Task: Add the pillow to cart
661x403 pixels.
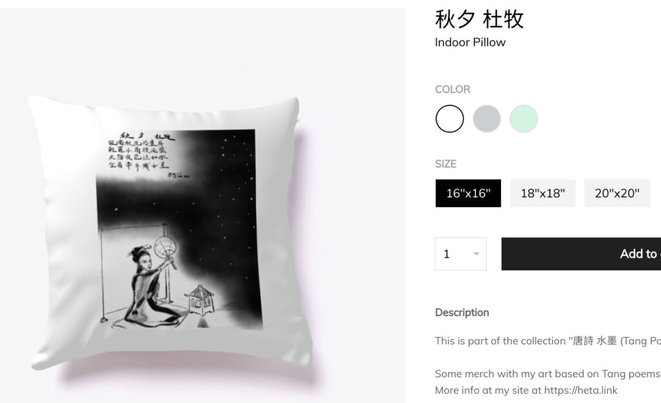Action: (582, 254)
